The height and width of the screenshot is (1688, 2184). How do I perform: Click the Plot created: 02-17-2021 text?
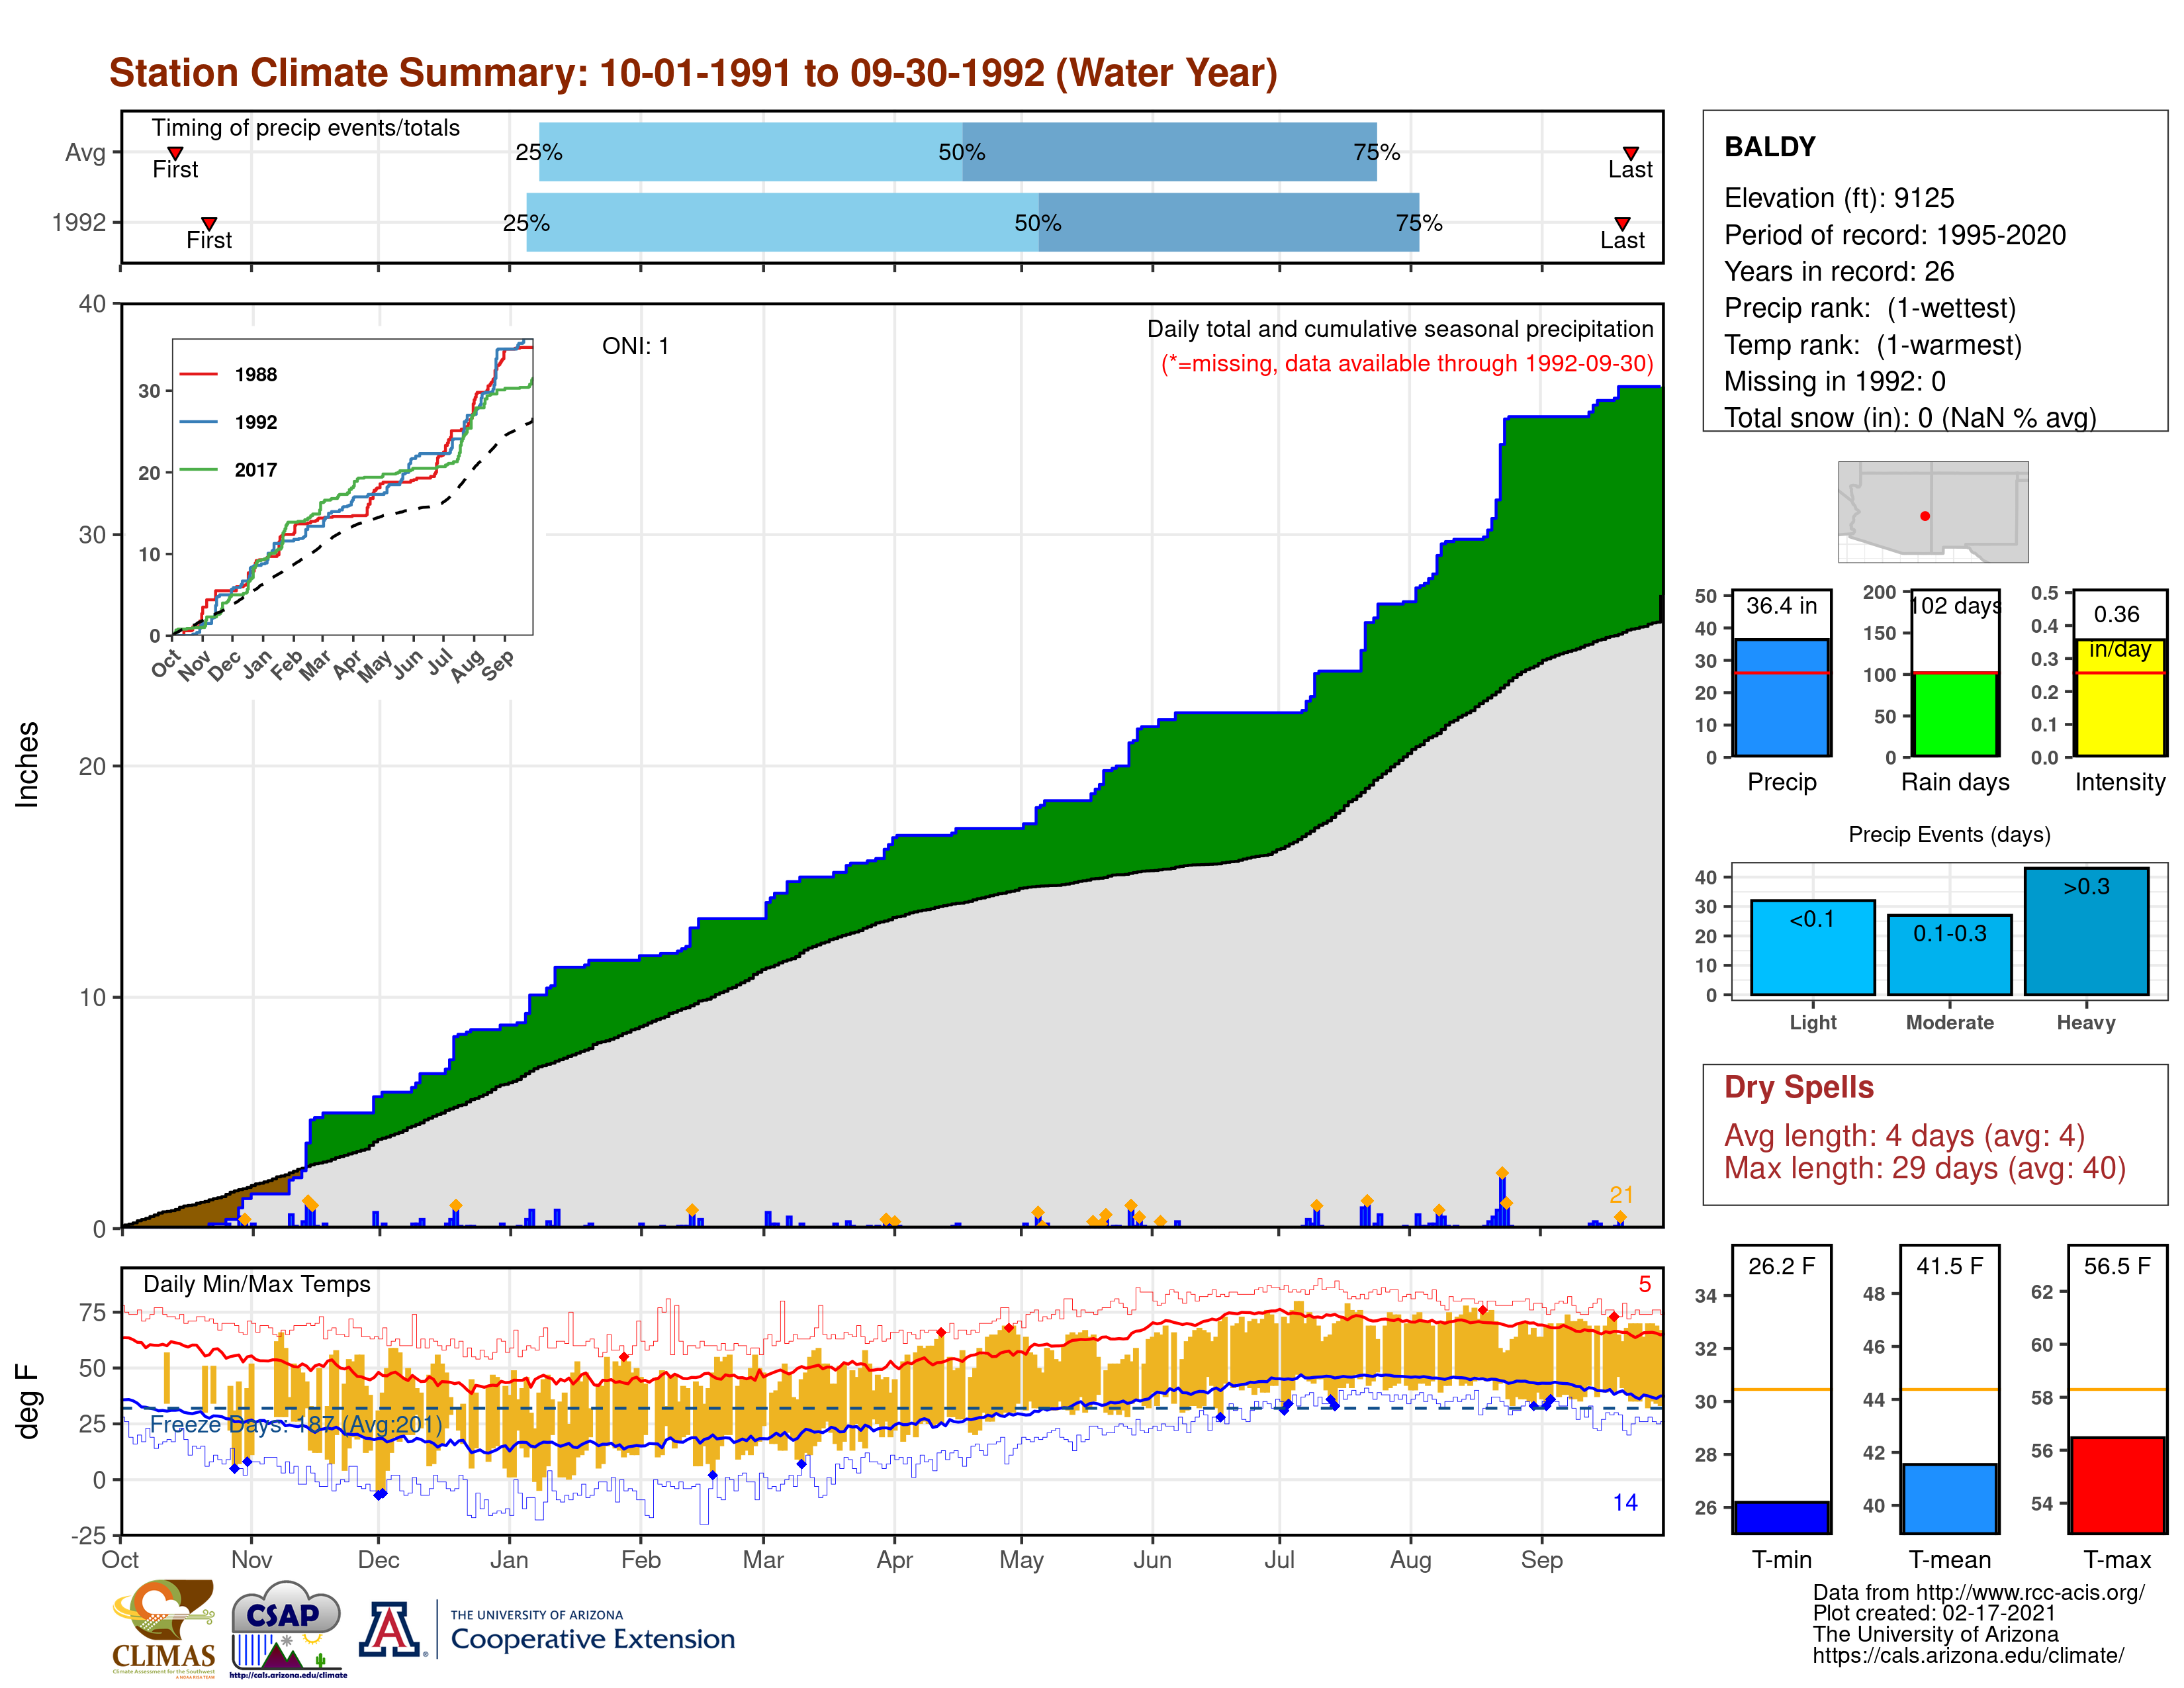point(1934,1614)
